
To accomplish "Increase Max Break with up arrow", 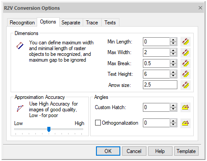I will (173, 62).
